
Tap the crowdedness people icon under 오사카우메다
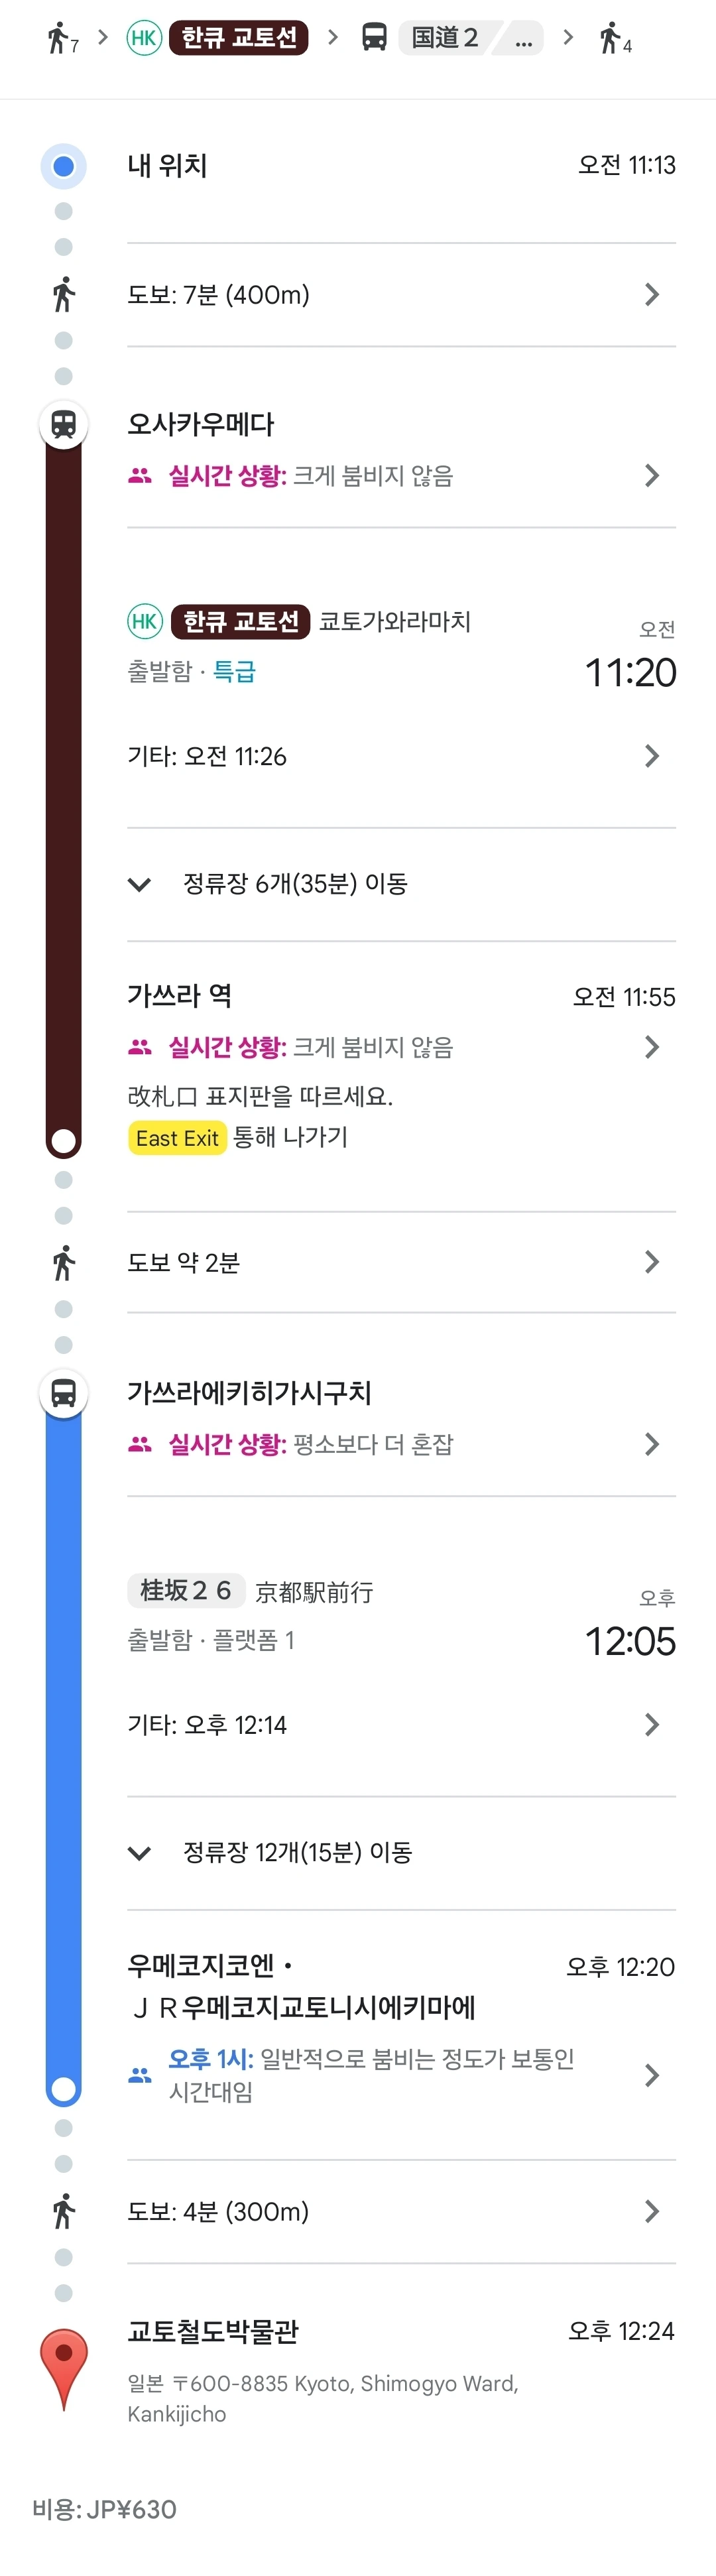(140, 476)
